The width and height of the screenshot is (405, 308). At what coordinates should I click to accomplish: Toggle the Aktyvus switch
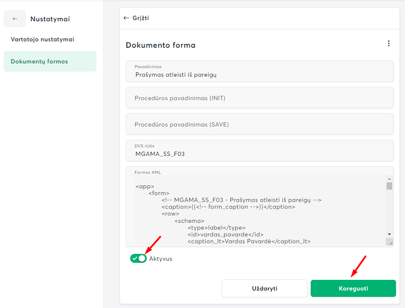tap(138, 259)
